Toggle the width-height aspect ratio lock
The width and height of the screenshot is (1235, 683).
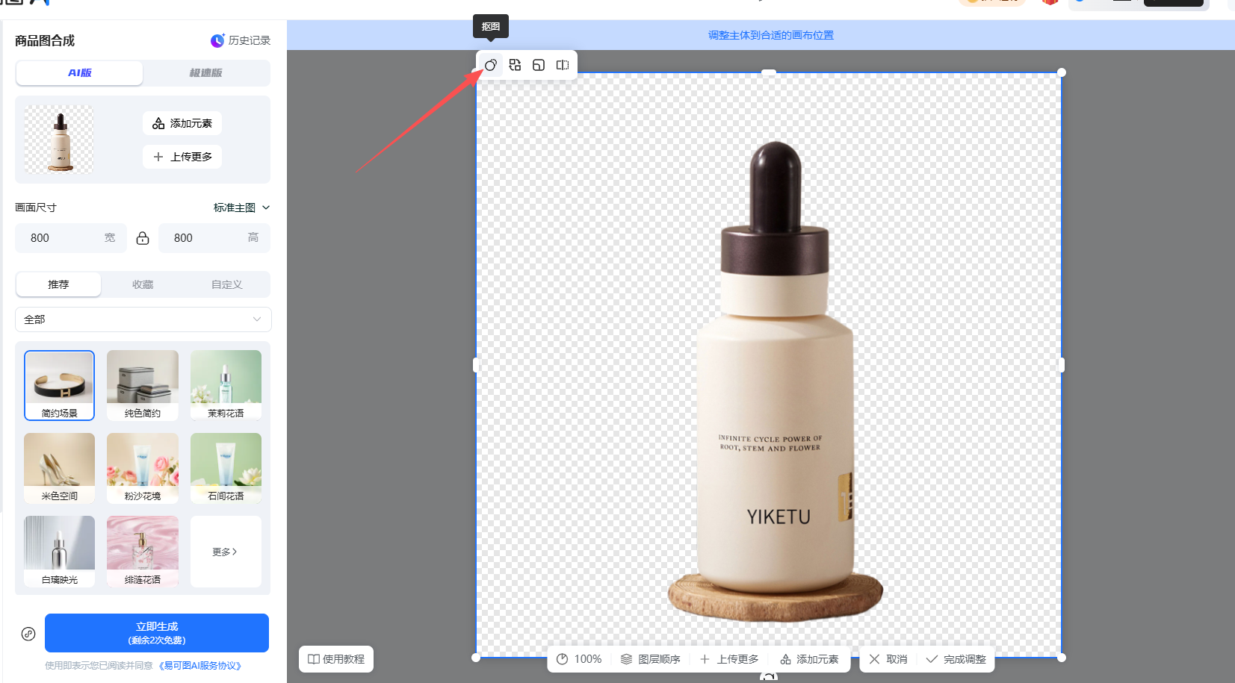click(x=143, y=238)
